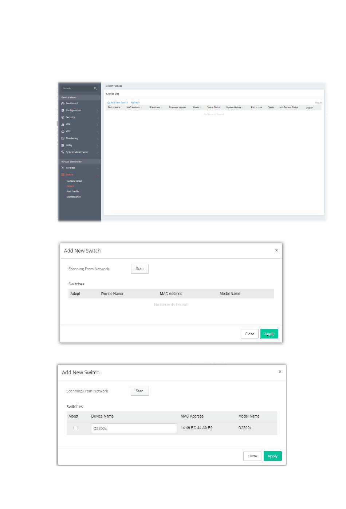
Task: Click the MAC Address column header in Device List
Action: tap(133, 107)
